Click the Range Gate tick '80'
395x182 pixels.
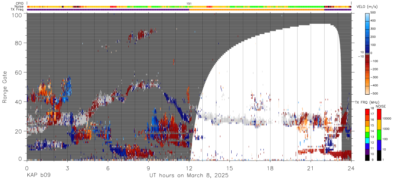[x=18, y=43]
